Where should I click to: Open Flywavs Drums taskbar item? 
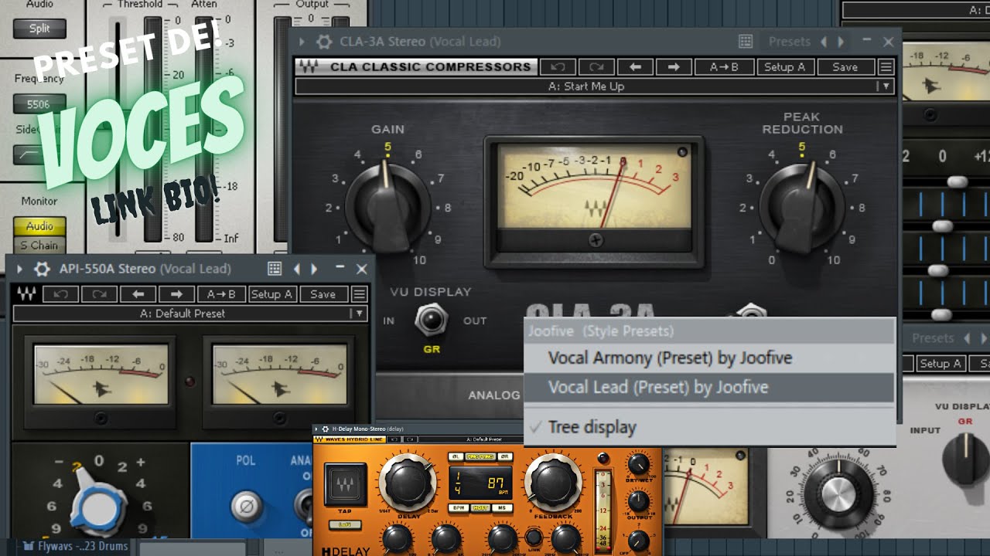tap(77, 547)
